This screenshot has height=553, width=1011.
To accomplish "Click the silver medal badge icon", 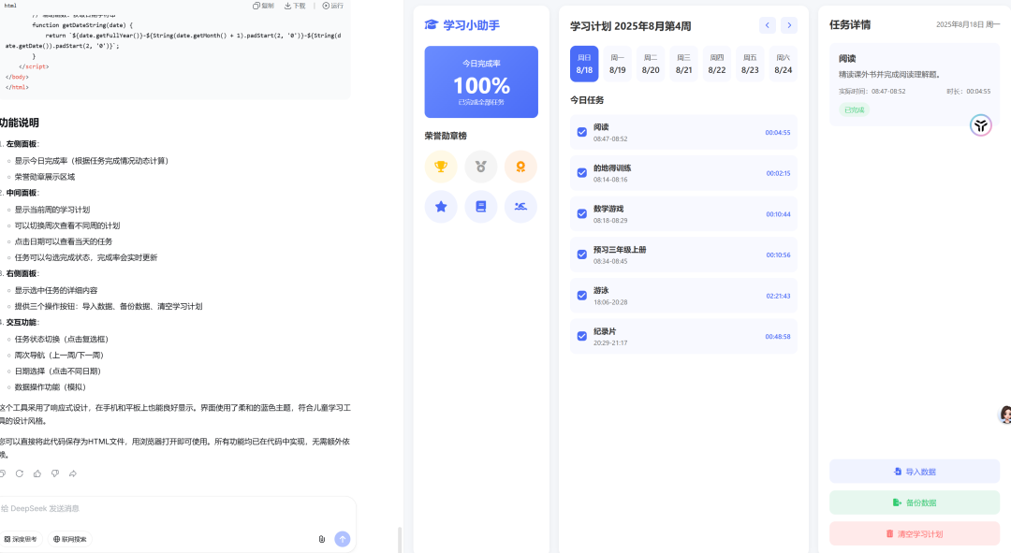I will tap(481, 167).
